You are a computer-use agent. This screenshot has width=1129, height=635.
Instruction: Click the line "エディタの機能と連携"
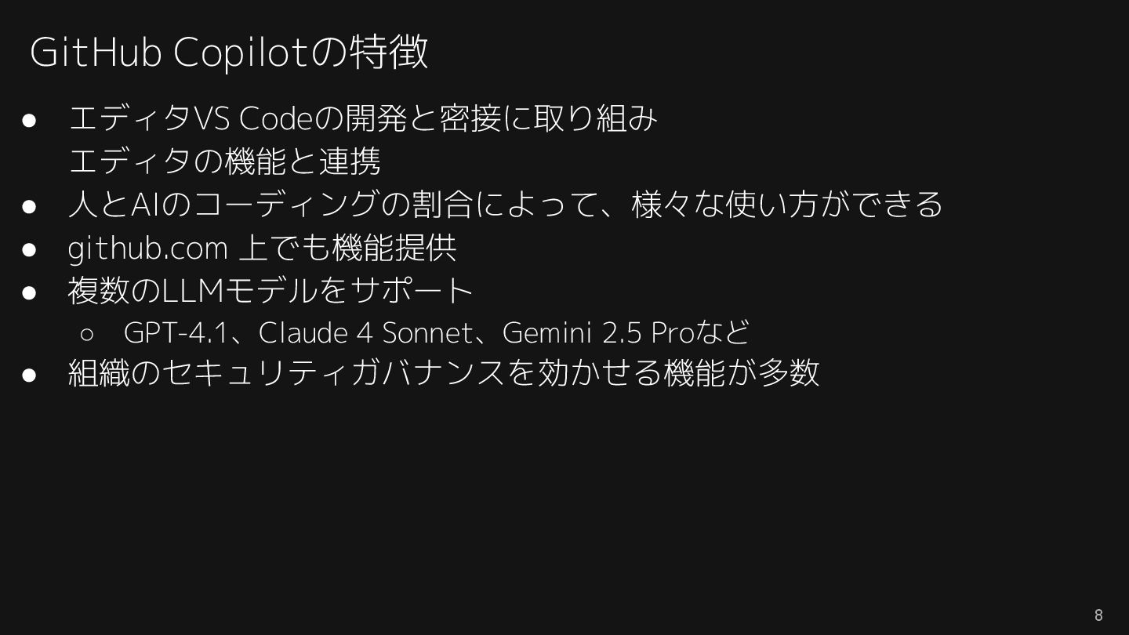[x=224, y=161]
